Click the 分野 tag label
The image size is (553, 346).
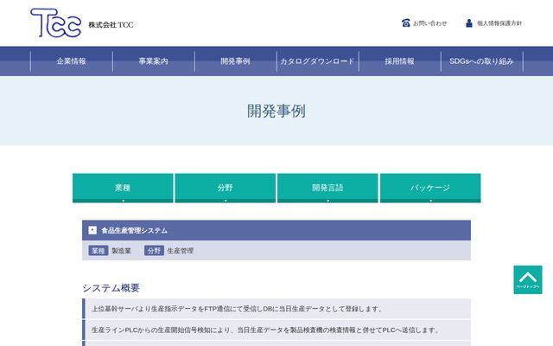coord(154,251)
